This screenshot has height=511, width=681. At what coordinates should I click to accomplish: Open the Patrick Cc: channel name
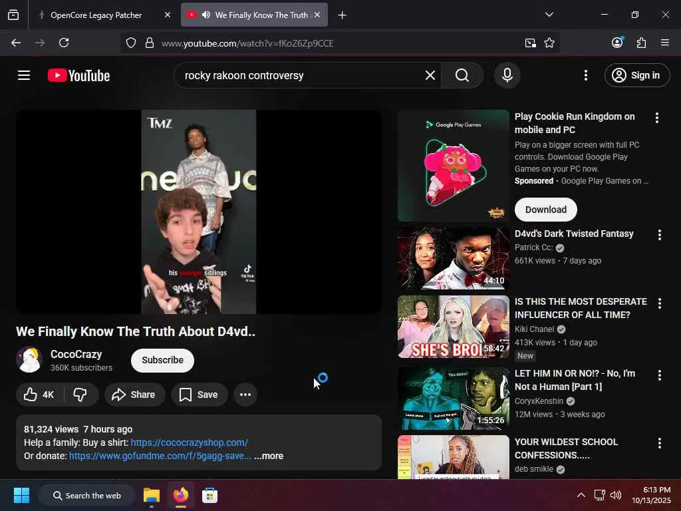[x=534, y=248]
